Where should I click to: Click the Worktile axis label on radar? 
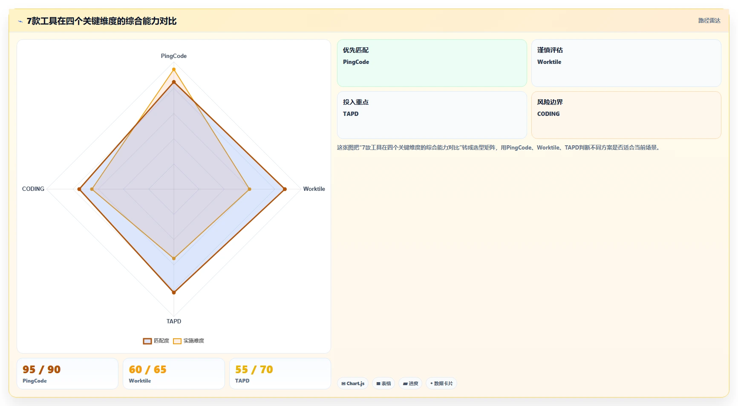click(314, 189)
